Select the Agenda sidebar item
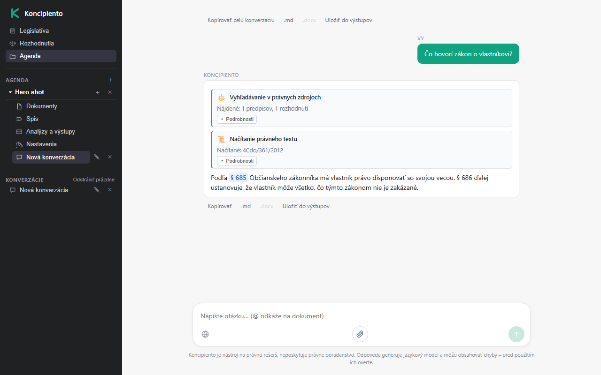Image resolution: width=601 pixels, height=375 pixels. coord(61,56)
